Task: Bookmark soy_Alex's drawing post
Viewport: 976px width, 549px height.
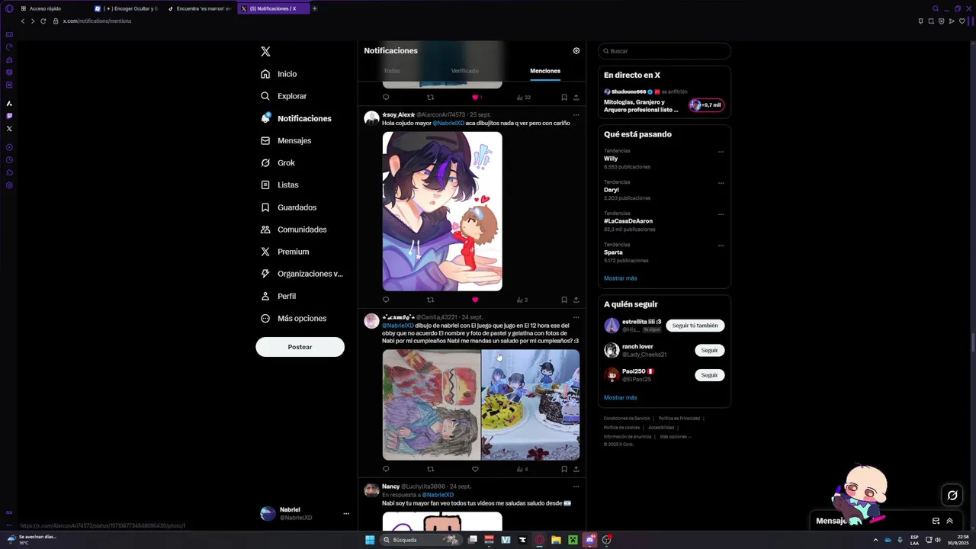Action: (x=564, y=300)
